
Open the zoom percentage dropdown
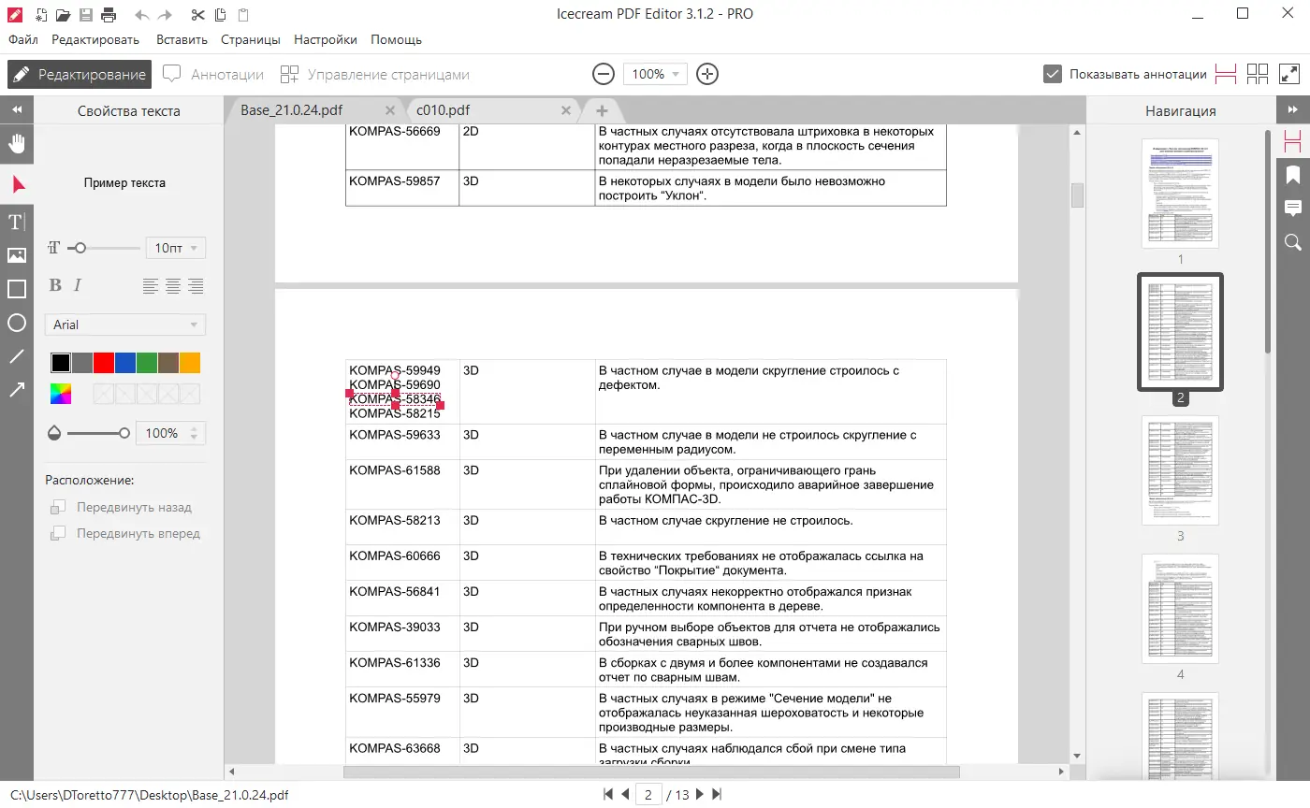click(x=655, y=74)
